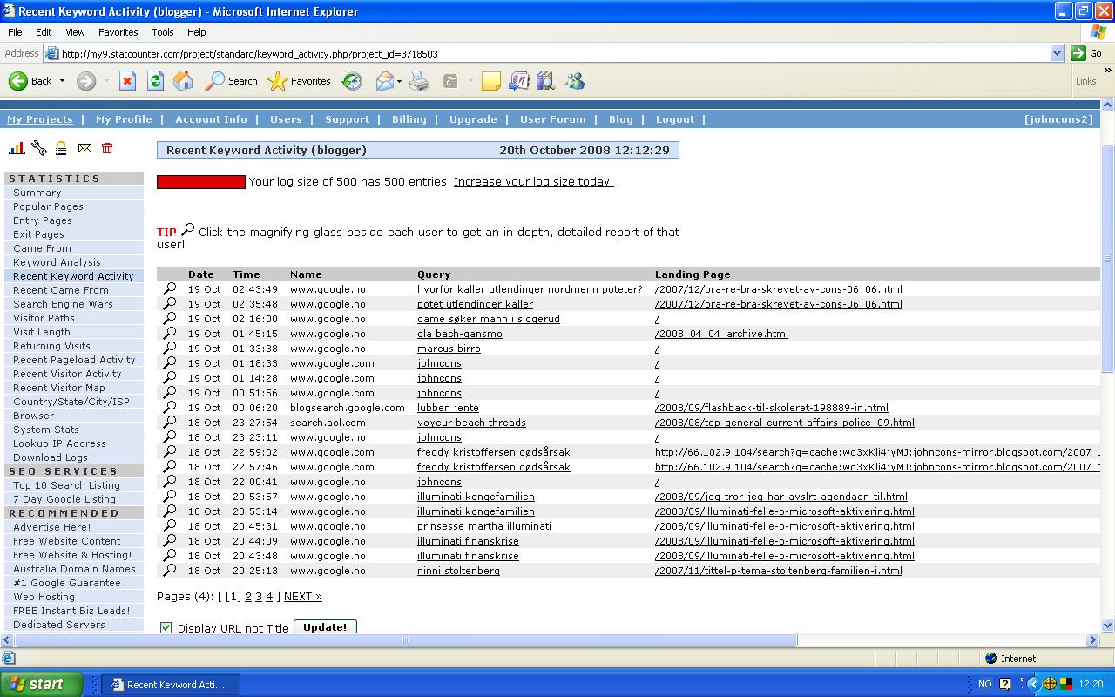1115x697 pixels.
Task: Click Logout in top navigation
Action: [675, 119]
